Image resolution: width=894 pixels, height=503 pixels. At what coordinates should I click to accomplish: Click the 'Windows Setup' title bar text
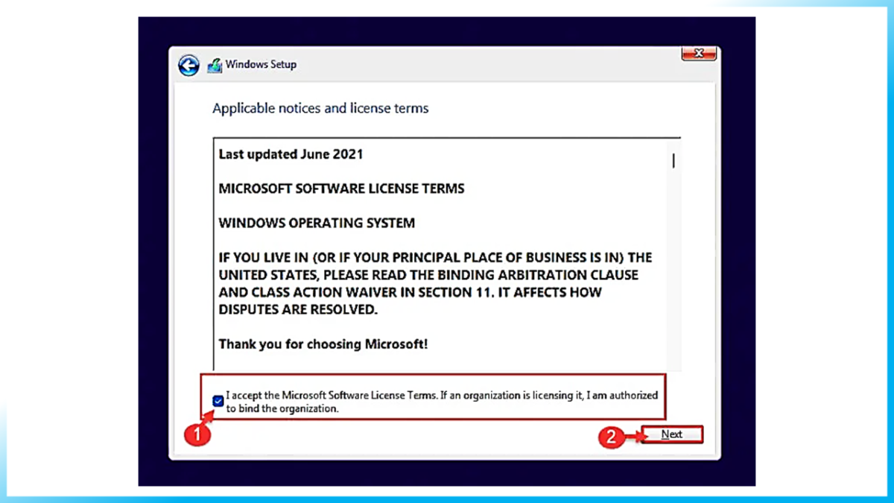262,66
